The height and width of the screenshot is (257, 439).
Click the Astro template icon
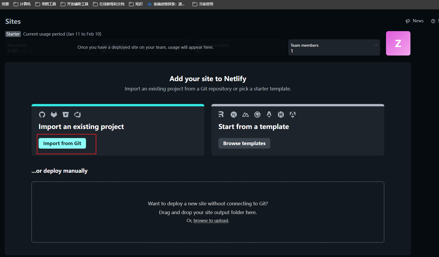pyautogui.click(x=269, y=115)
